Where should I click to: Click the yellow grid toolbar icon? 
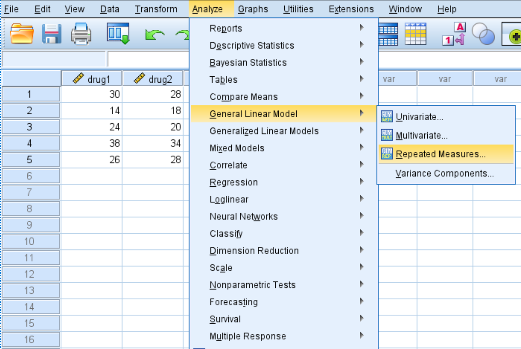coord(415,34)
